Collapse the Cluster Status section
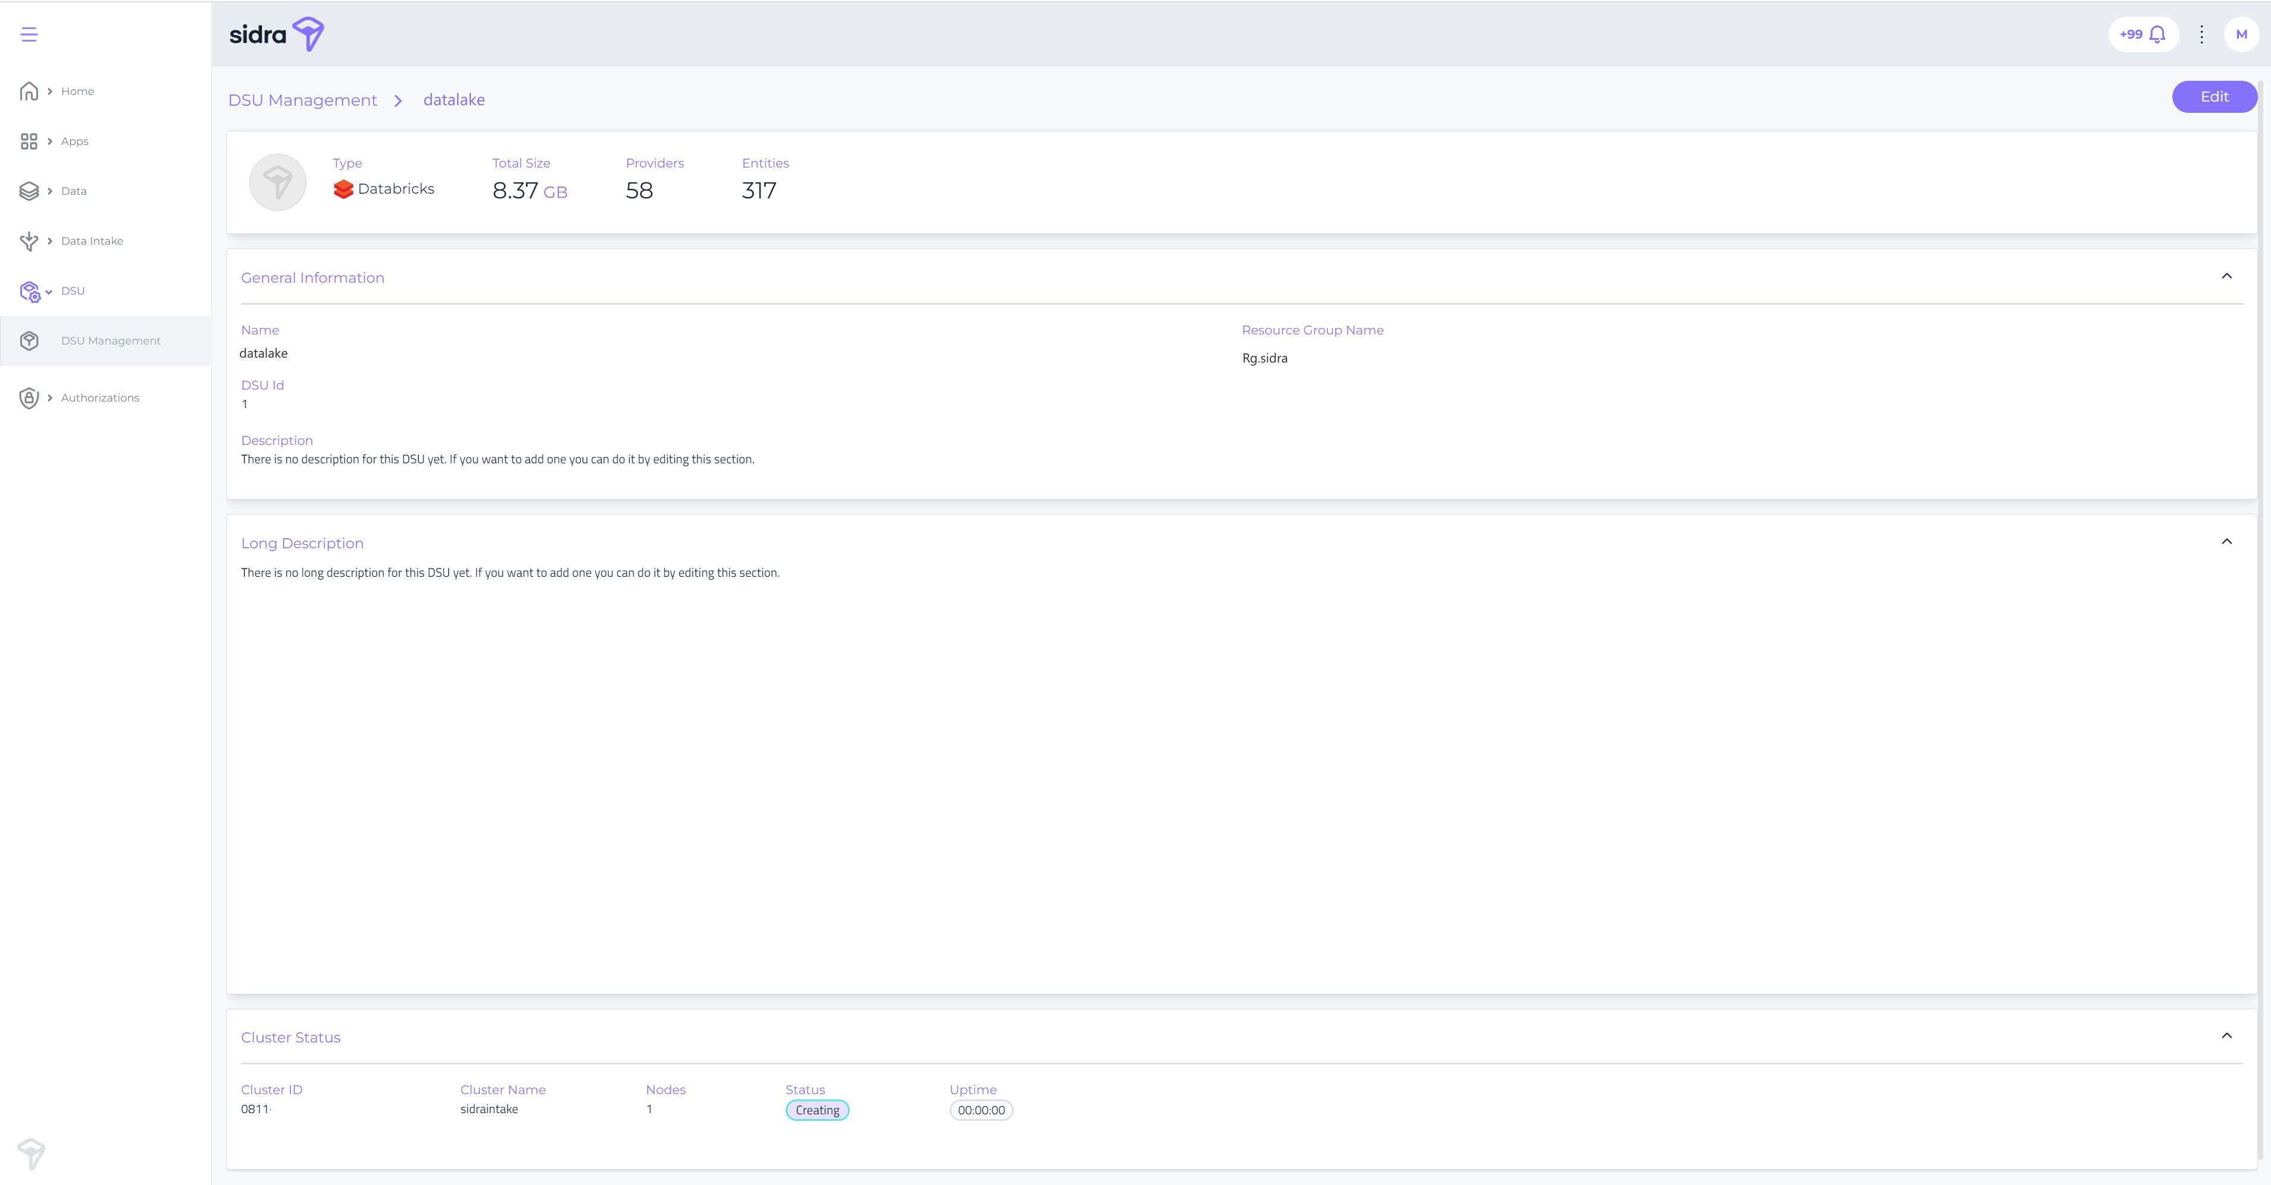Screen dimensions: 2271x1185 coord(2226,1036)
